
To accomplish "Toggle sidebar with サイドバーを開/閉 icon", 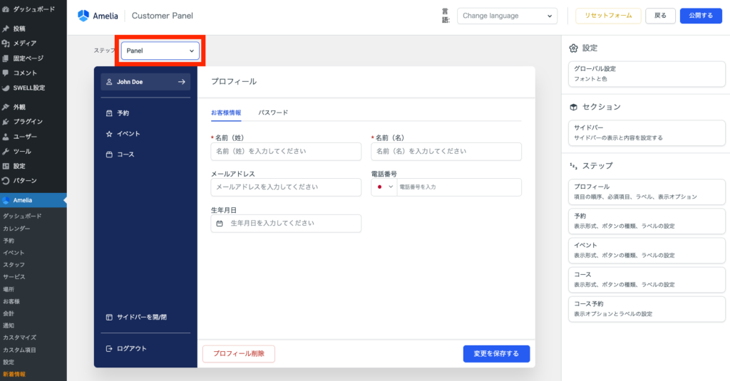I will pyautogui.click(x=109, y=317).
